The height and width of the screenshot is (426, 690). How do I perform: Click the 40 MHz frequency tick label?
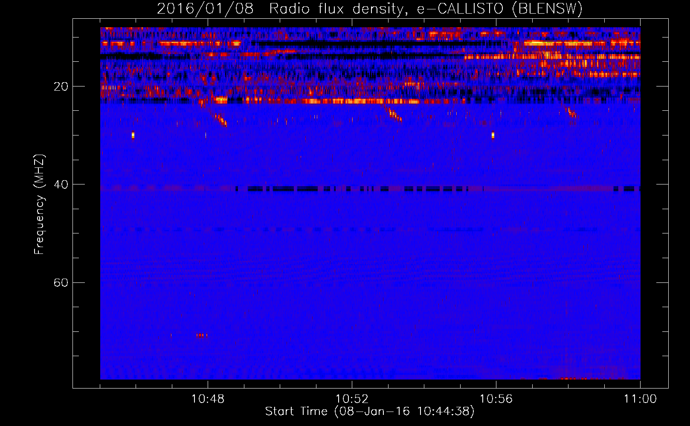click(61, 184)
